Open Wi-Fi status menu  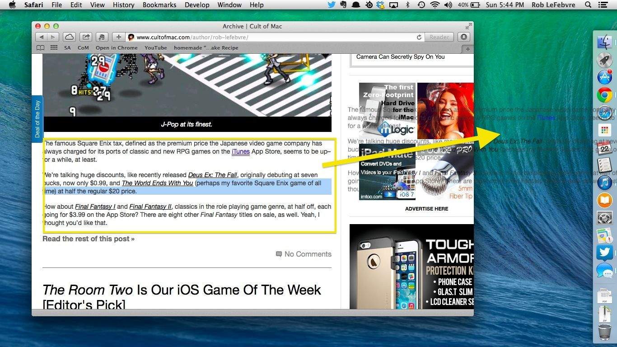pos(435,5)
